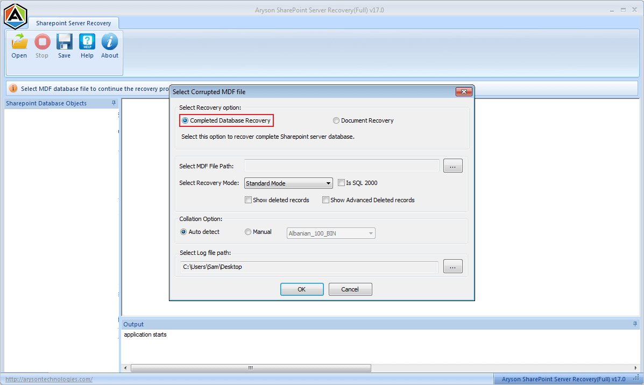Open the Select Recovery Mode dropdown

point(288,183)
